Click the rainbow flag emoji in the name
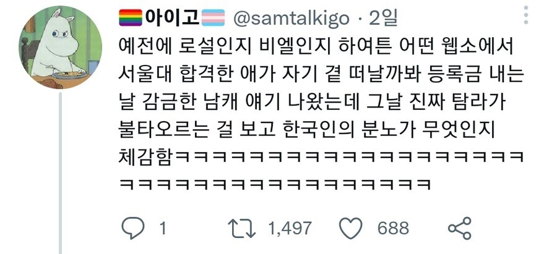557x254 pixels. tap(131, 18)
